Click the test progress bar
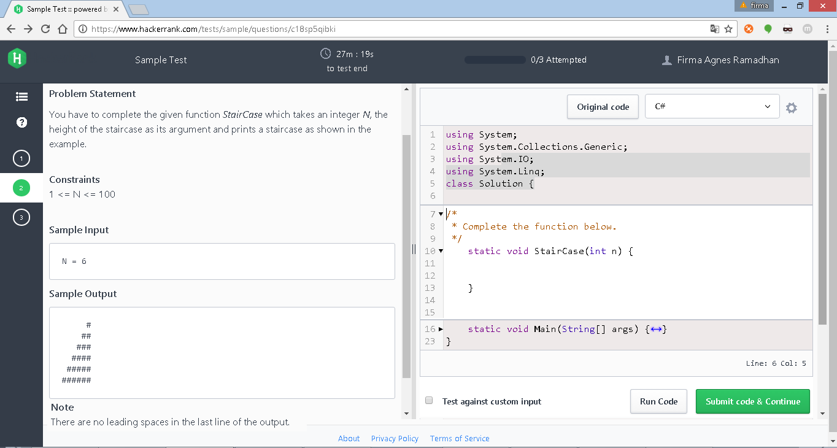 pyautogui.click(x=496, y=60)
